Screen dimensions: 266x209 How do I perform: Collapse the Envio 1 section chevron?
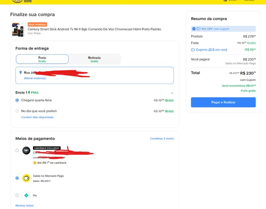pyautogui.click(x=172, y=93)
